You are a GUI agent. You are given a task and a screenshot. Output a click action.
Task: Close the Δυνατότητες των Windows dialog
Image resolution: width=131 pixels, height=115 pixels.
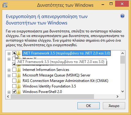(122, 4)
